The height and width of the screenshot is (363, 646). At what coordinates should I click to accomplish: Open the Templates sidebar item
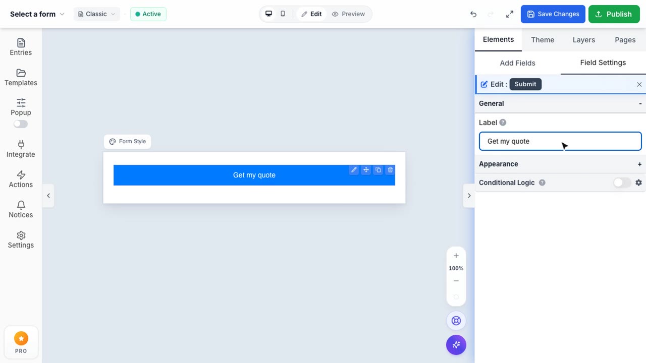tap(21, 77)
